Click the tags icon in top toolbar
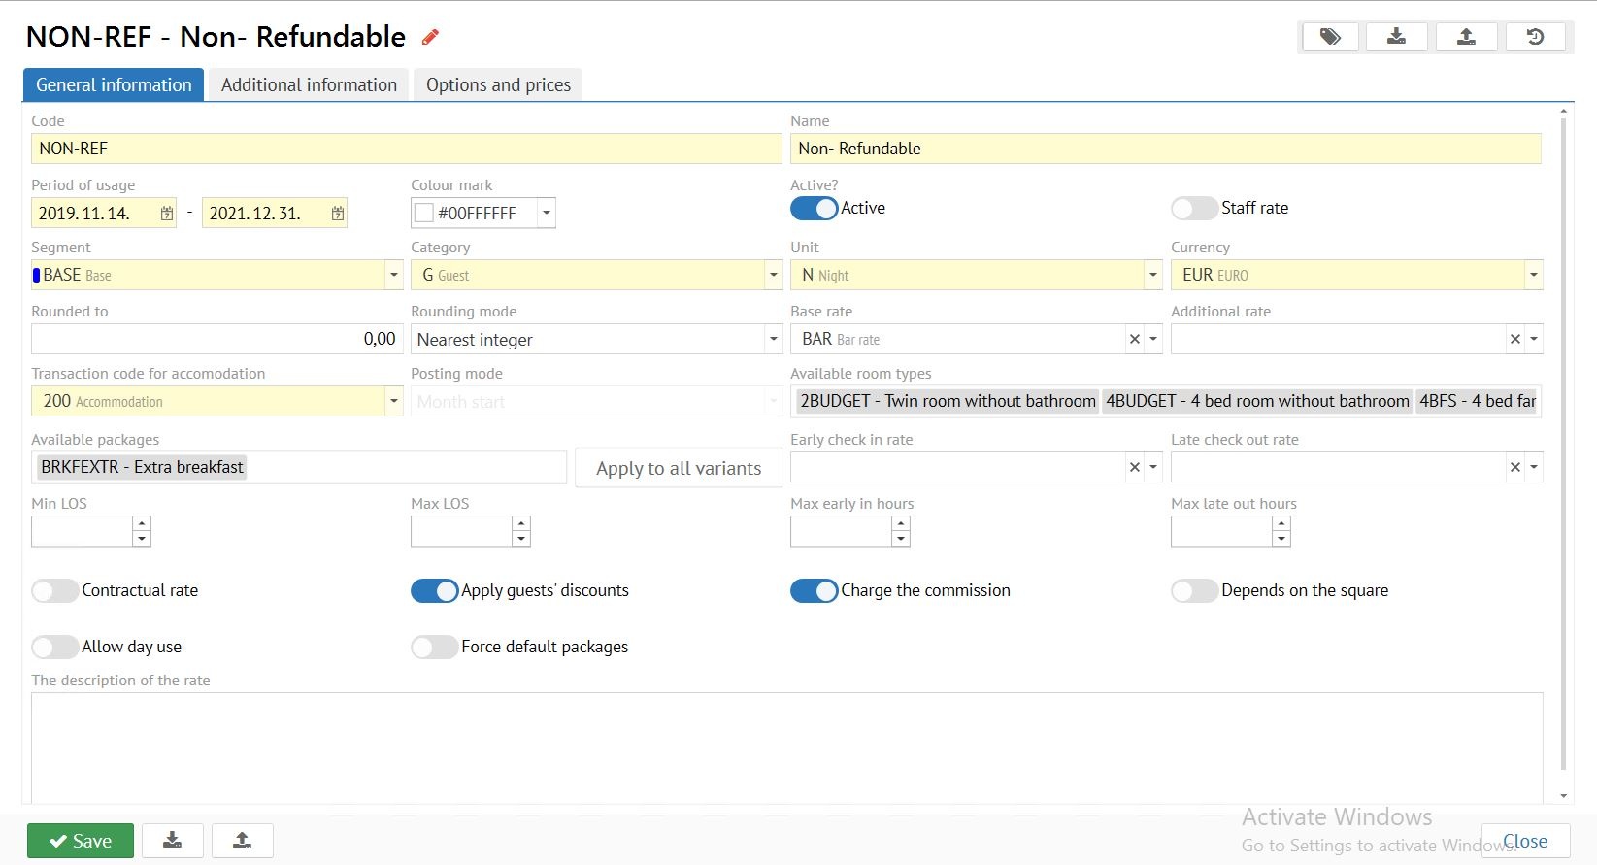The height and width of the screenshot is (865, 1597). [x=1329, y=37]
